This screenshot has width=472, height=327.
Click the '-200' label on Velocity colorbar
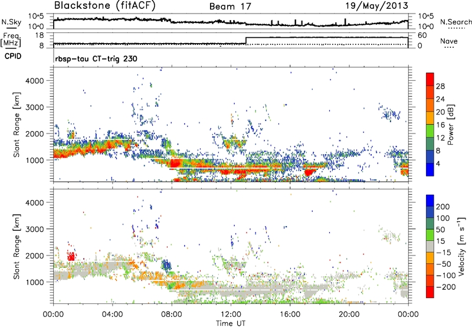point(445,287)
